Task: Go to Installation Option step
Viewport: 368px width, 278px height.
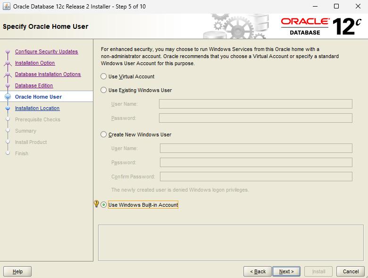Action: coord(35,63)
